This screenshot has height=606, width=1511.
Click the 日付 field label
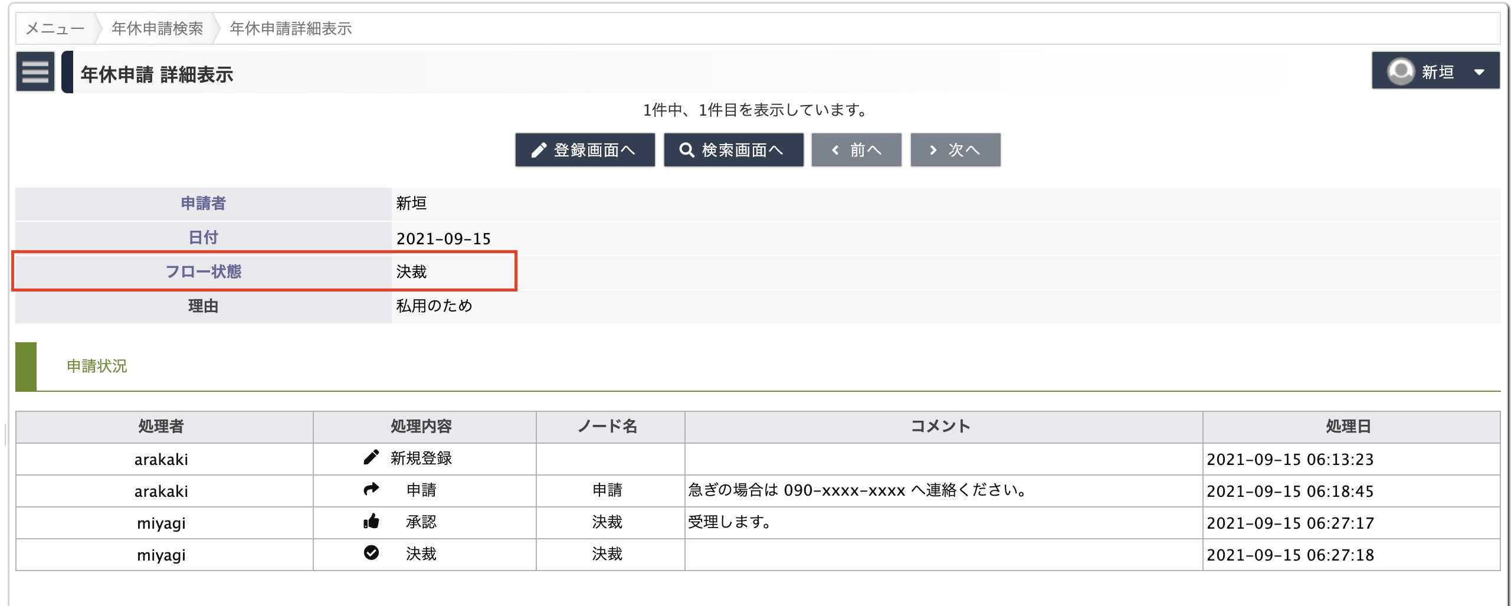203,238
